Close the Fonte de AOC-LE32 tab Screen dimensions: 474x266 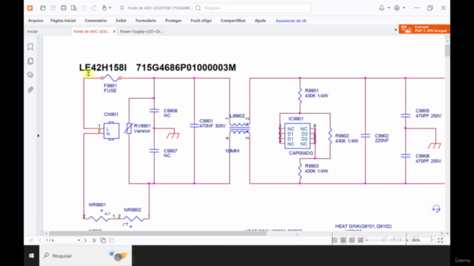click(x=114, y=31)
